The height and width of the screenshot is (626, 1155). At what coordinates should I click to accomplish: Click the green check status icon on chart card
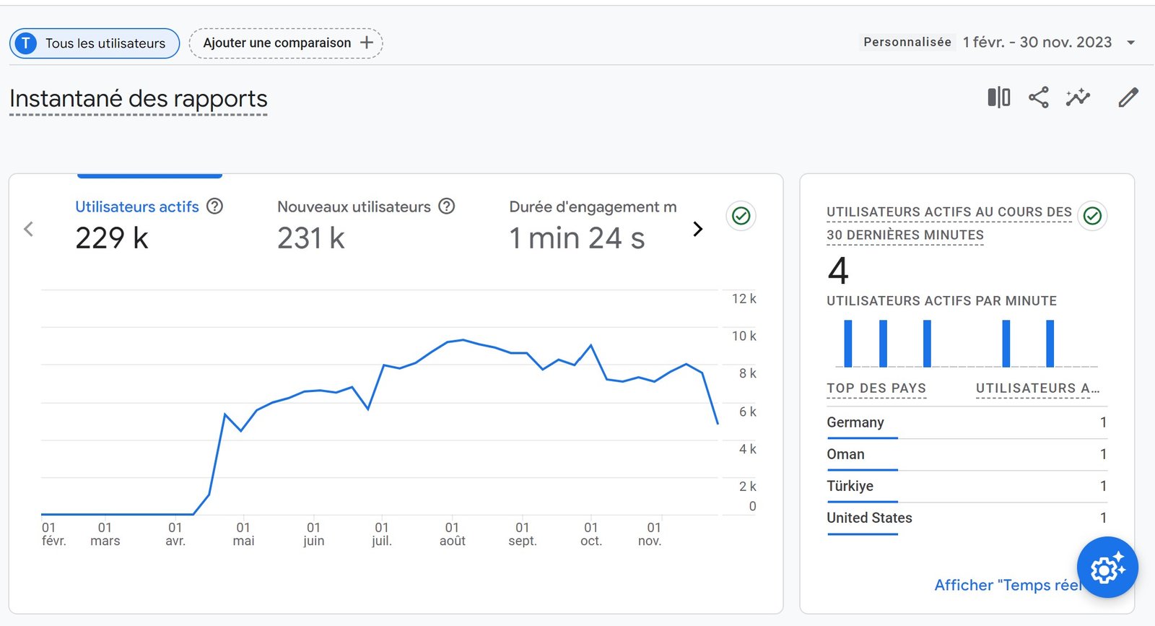coord(741,215)
